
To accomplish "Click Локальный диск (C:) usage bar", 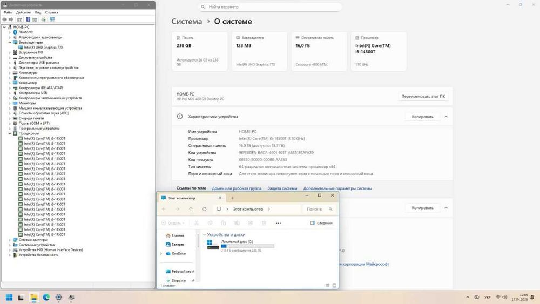I will [248, 246].
